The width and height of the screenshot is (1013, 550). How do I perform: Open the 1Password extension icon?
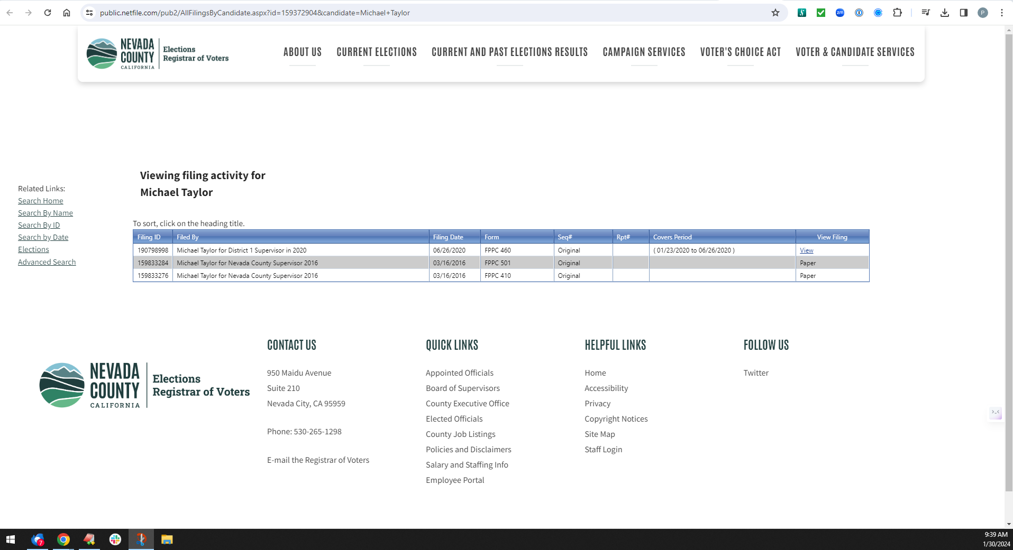pos(859,13)
